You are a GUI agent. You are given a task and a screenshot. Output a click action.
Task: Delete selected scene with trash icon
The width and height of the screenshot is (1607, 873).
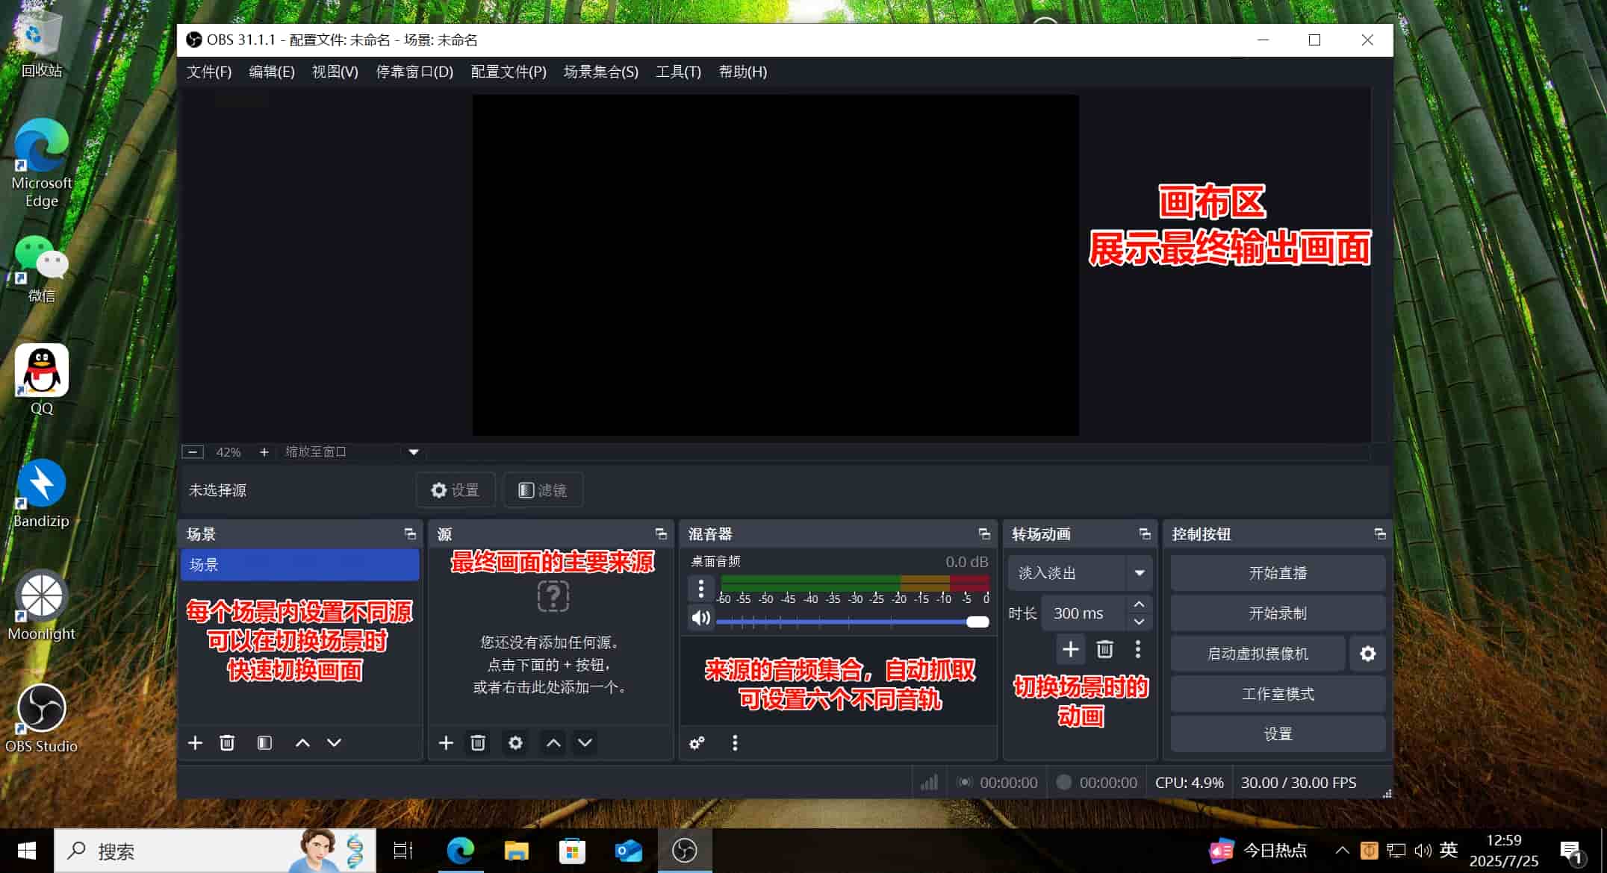pos(227,742)
